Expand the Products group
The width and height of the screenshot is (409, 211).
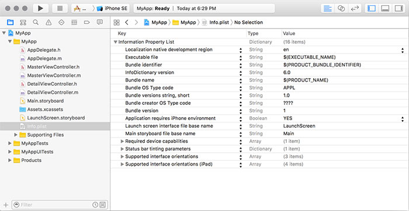(10, 160)
